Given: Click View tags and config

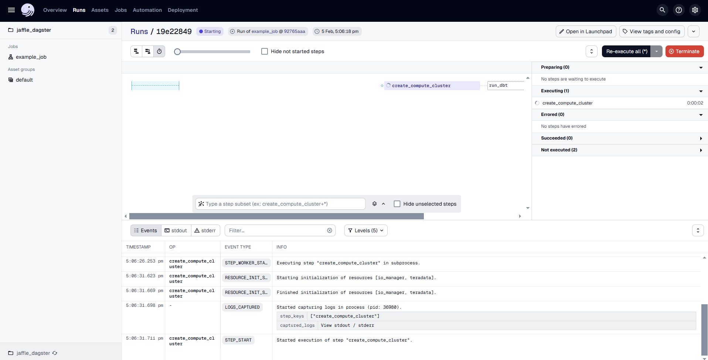Looking at the screenshot, I should tap(652, 31).
